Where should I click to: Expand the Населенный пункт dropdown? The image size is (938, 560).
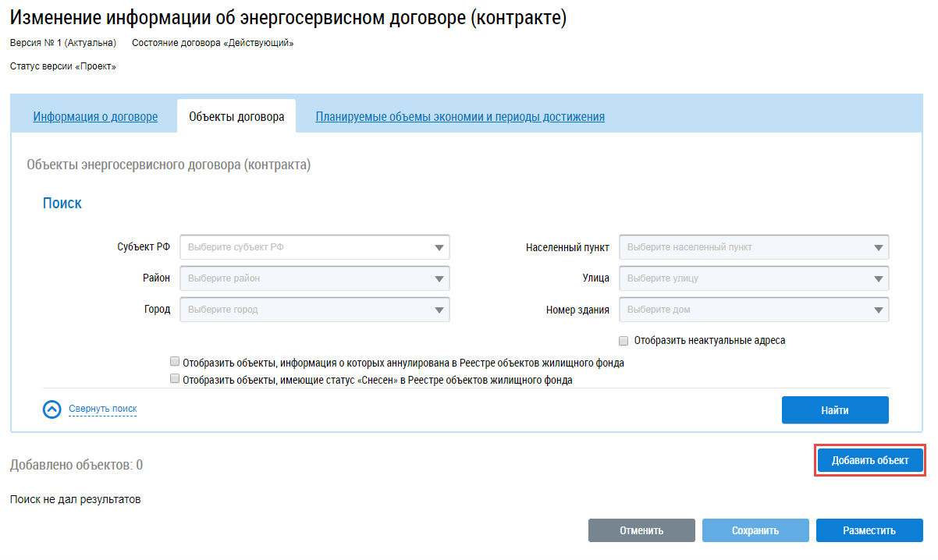tap(754, 248)
